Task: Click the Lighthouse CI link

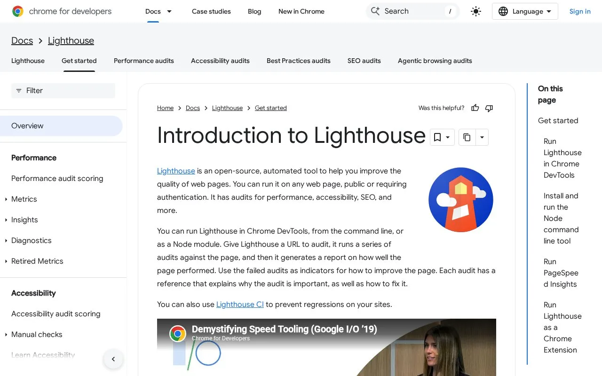Action: 240,305
